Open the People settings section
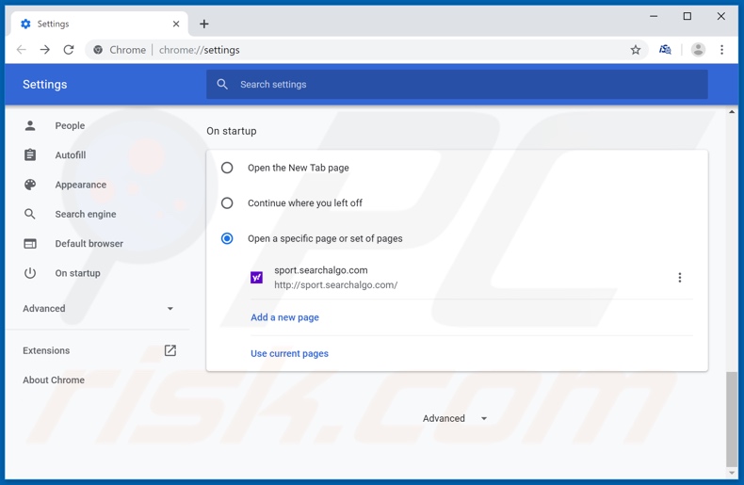This screenshot has width=744, height=485. [70, 126]
